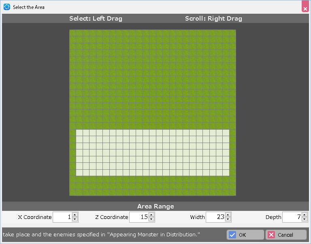Viewport: 311px width, 244px height.
Task: Increment the Width spinner up arrow
Action: tap(228, 215)
